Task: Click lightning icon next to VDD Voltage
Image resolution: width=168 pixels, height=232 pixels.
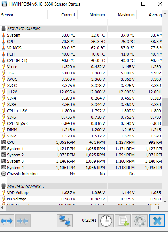Action: 4,193
